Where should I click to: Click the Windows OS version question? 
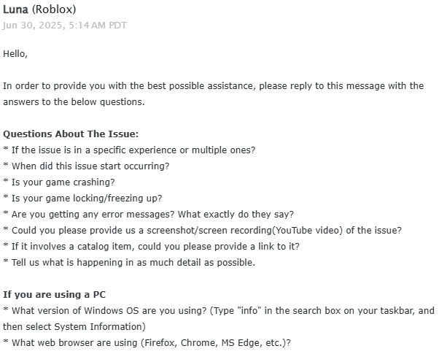218,311
